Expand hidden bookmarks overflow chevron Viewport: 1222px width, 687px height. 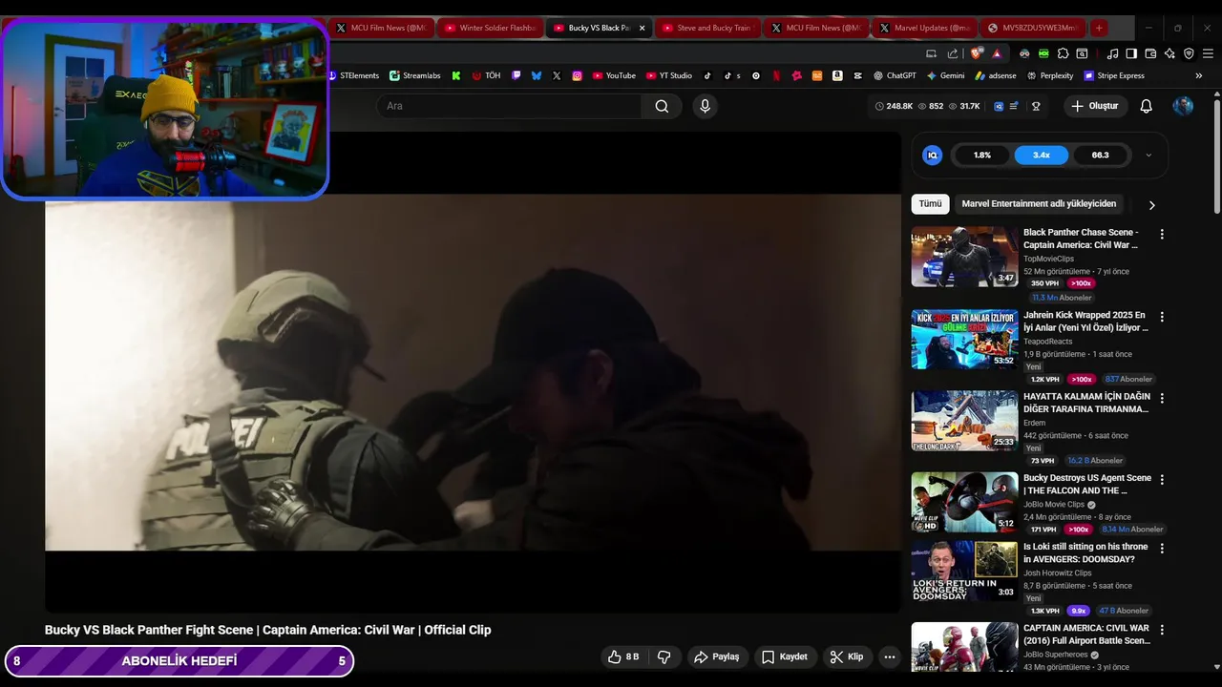(1199, 75)
